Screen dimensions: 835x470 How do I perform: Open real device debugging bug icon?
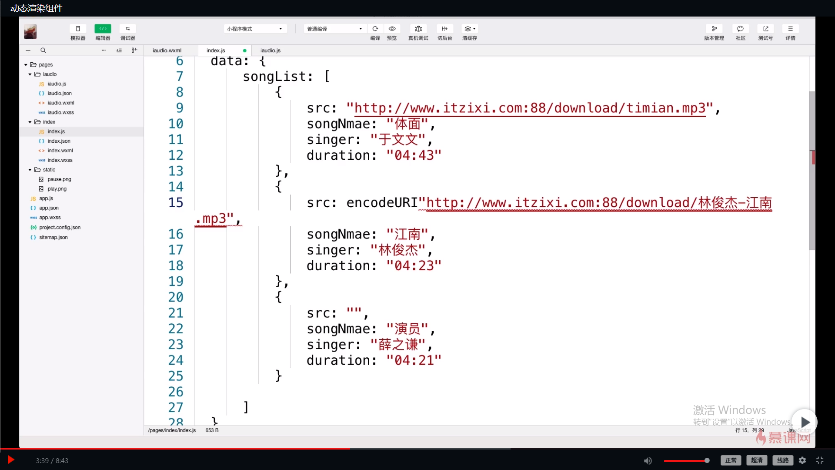click(x=418, y=29)
